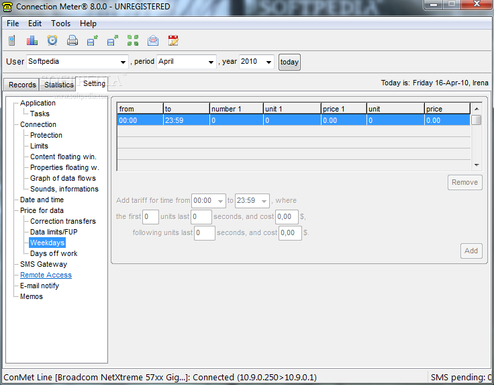The height and width of the screenshot is (385, 494).
Task: Click the Remove button
Action: click(x=464, y=182)
